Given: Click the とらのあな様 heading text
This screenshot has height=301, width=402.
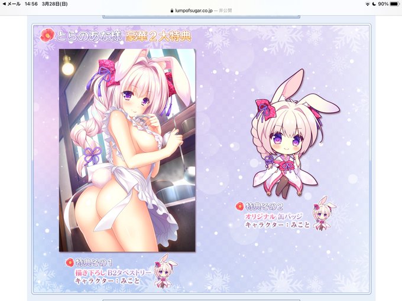Looking at the screenshot, I should click(x=88, y=36).
